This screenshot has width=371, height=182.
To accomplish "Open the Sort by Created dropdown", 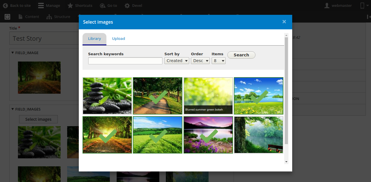I will point(177,61).
